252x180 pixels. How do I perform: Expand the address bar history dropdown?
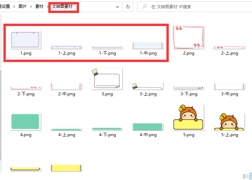pos(118,7)
